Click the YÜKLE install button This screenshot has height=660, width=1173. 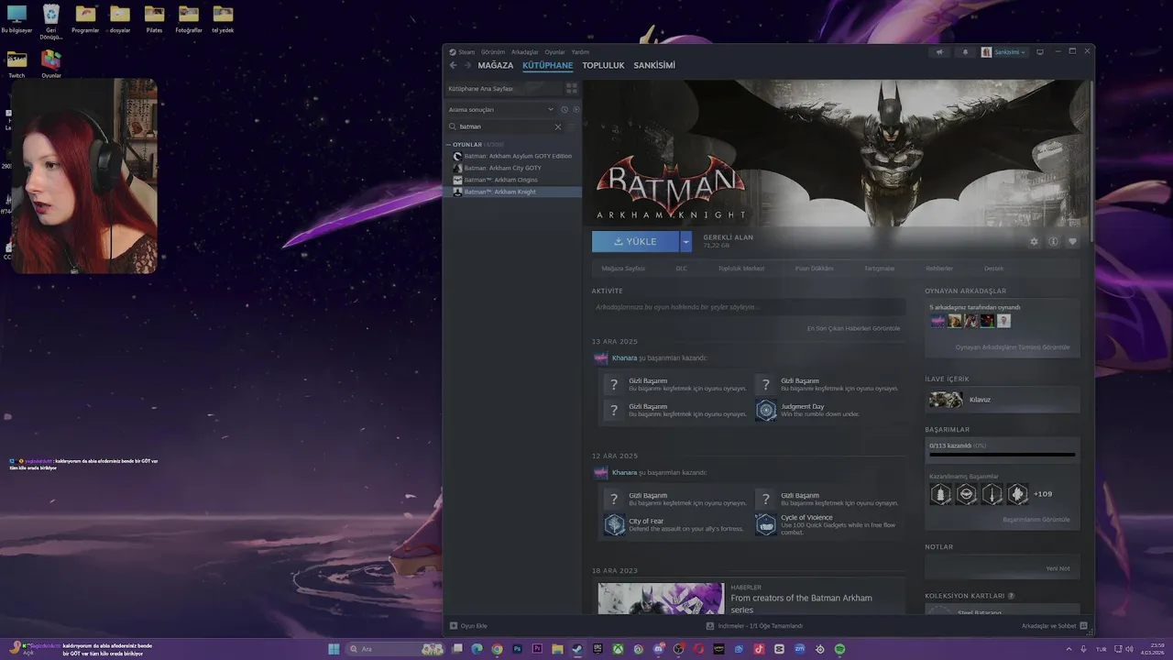click(636, 241)
